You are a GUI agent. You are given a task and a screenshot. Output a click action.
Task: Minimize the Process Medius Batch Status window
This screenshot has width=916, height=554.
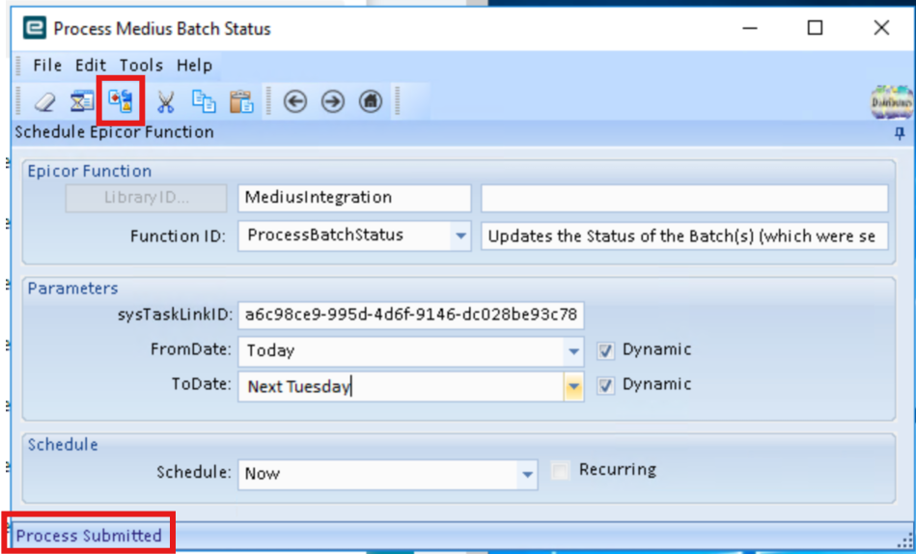point(750,28)
